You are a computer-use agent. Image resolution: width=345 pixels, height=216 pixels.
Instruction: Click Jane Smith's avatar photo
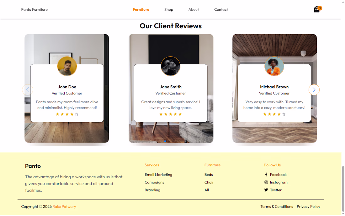point(171,66)
